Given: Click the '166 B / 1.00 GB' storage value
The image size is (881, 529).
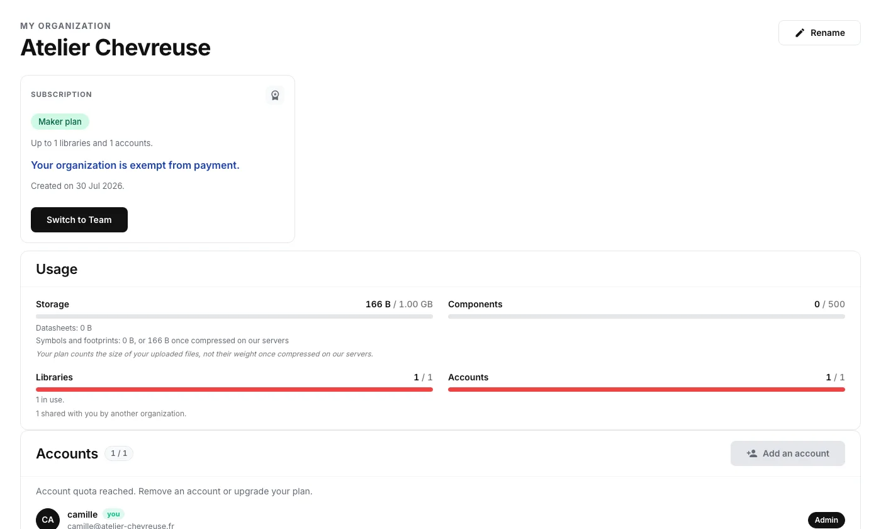Looking at the screenshot, I should click(399, 304).
